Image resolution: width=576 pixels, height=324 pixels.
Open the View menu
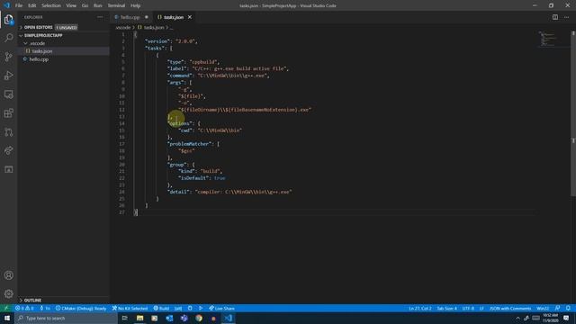71,5
